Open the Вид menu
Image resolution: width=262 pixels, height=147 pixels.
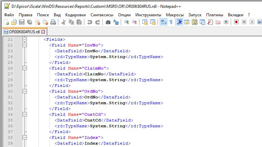pyautogui.click(x=57, y=15)
